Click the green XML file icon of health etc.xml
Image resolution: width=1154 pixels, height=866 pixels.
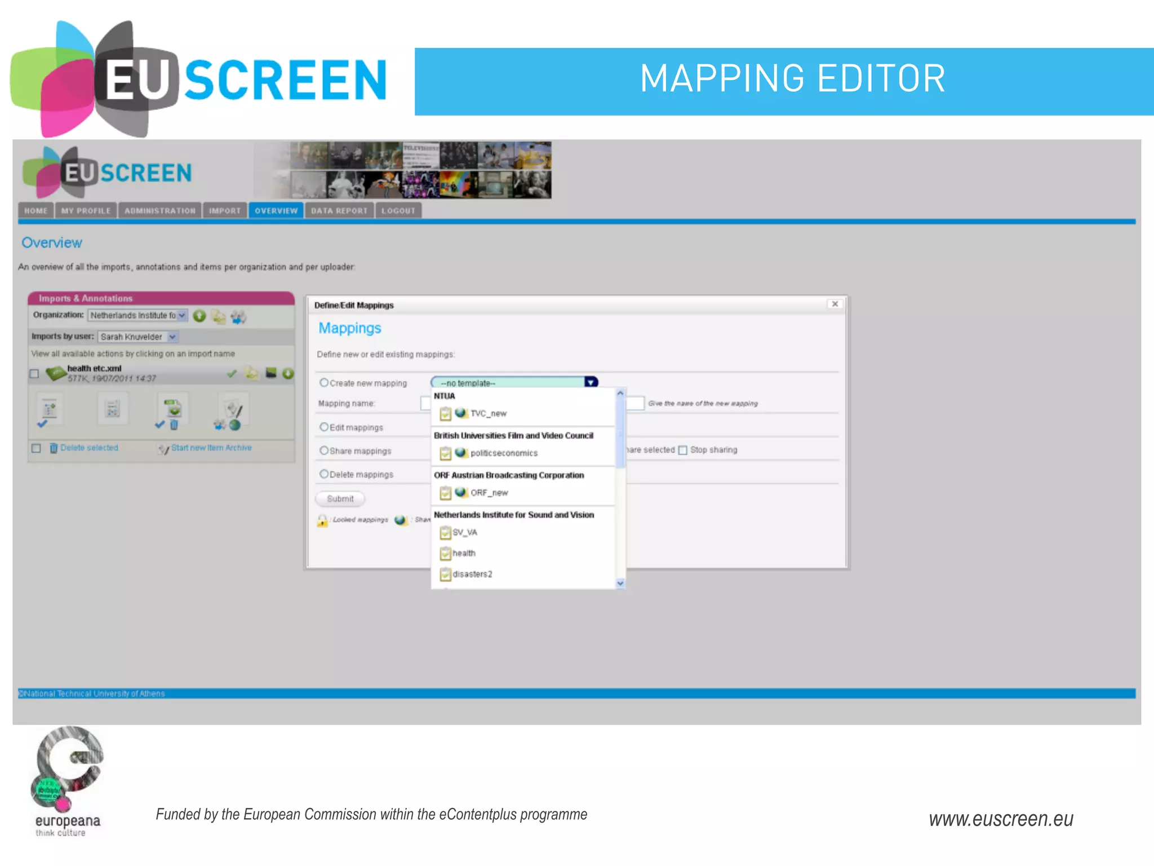(x=55, y=373)
